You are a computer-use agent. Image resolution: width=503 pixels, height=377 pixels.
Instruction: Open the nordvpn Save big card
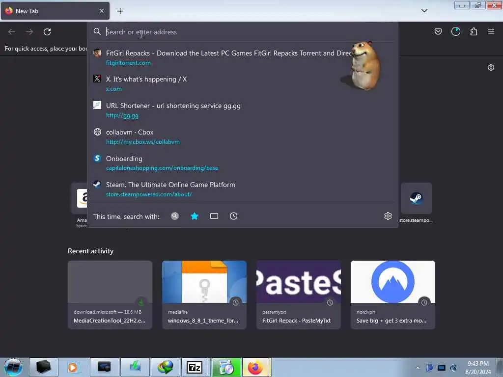[393, 295]
